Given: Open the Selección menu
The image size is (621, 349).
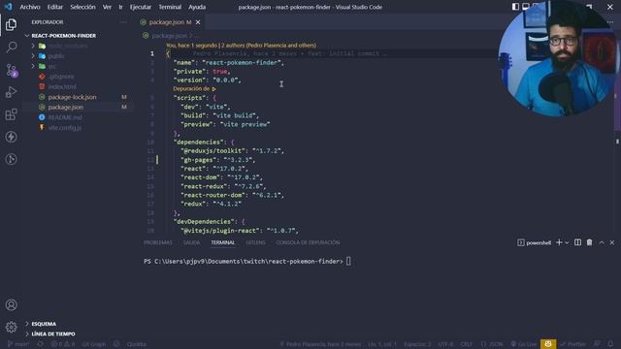Looking at the screenshot, I should click(x=82, y=7).
